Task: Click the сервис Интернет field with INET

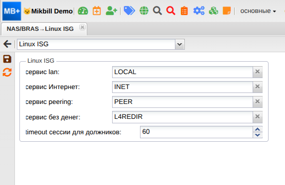Action: (182, 87)
